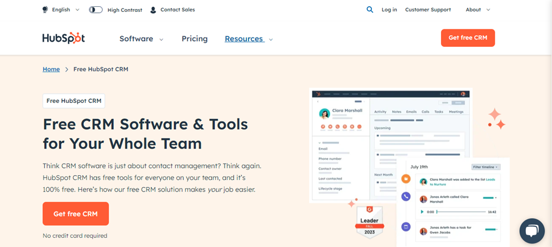Click the Next Month section label

(x=383, y=174)
